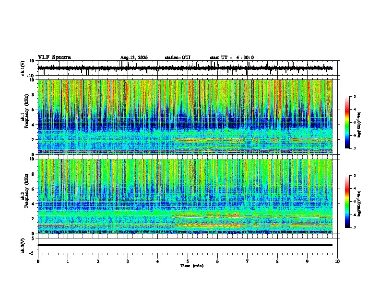
Task: Click time axis tick label "5"
Action: click(x=188, y=261)
